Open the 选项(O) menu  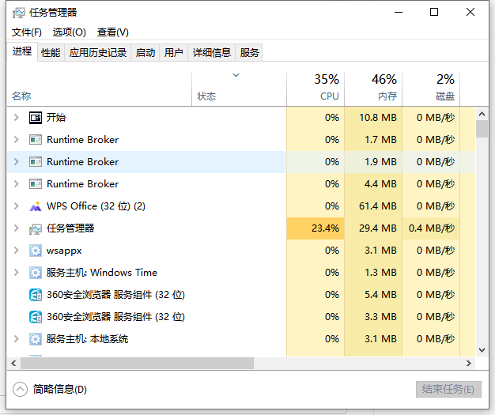pyautogui.click(x=69, y=32)
